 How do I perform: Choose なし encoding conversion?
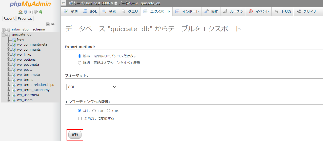[80, 111]
